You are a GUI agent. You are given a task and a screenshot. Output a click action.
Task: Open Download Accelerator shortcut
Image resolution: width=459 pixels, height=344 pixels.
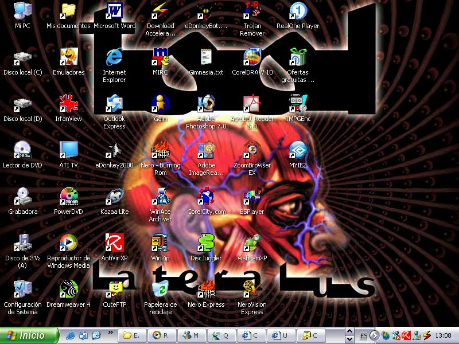point(160,11)
